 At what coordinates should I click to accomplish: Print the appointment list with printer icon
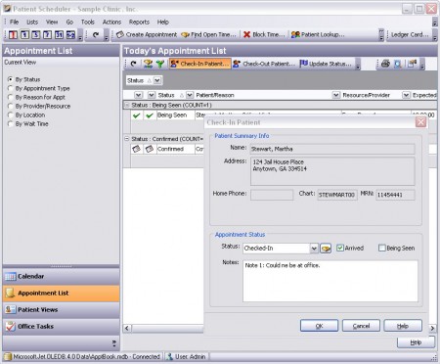[x=385, y=64]
